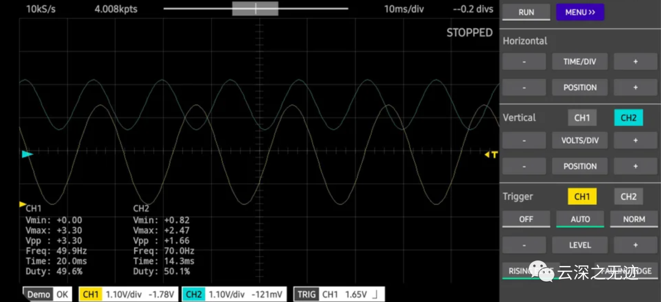Viewport: 661px width, 302px height.
Task: Set trigger source to CH1
Action: 582,197
